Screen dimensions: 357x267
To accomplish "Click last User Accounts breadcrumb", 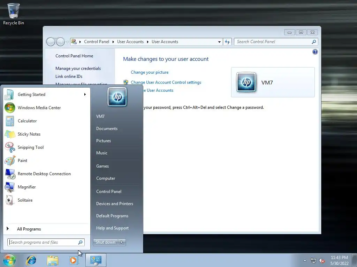I will pyautogui.click(x=165, y=42).
